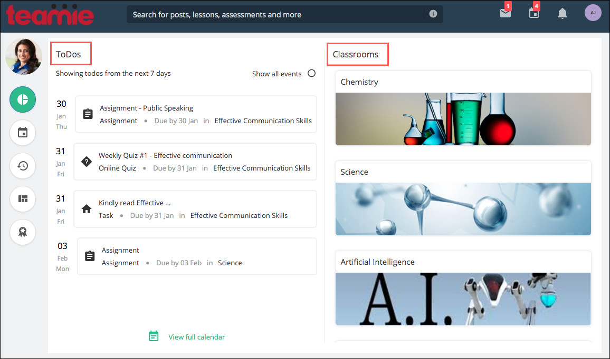
Task: Click the 'Showing todos from the next 7 days' text
Action: tap(113, 73)
